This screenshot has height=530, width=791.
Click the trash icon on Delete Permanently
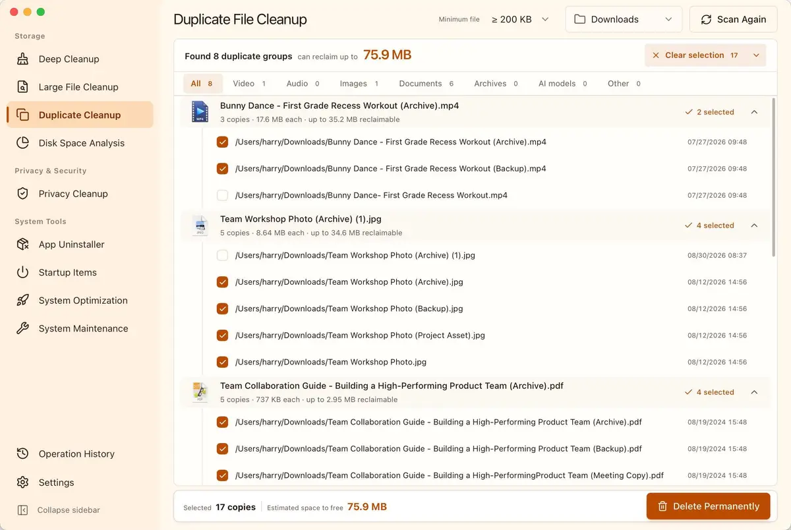click(661, 506)
